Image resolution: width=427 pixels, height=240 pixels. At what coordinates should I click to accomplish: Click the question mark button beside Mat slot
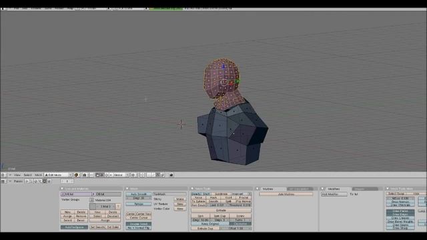pos(118,207)
